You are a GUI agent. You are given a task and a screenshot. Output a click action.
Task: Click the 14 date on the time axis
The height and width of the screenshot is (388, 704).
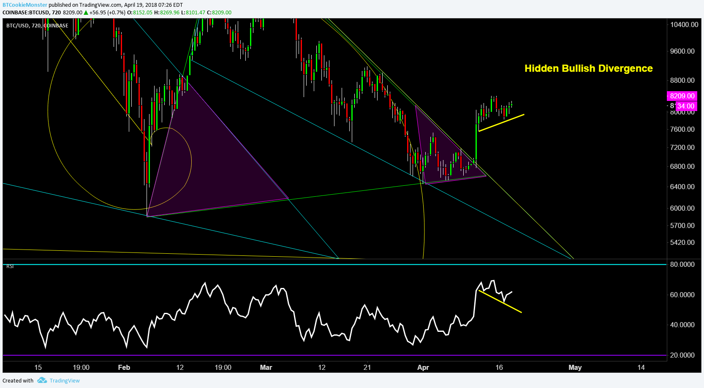[x=641, y=367]
